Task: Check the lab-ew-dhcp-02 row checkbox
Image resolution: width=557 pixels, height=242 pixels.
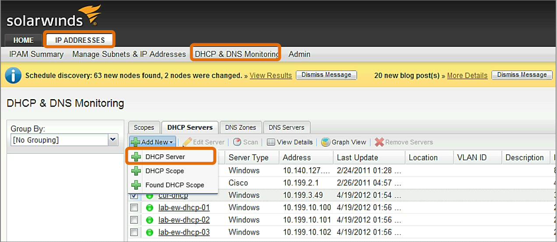Action: point(134,220)
